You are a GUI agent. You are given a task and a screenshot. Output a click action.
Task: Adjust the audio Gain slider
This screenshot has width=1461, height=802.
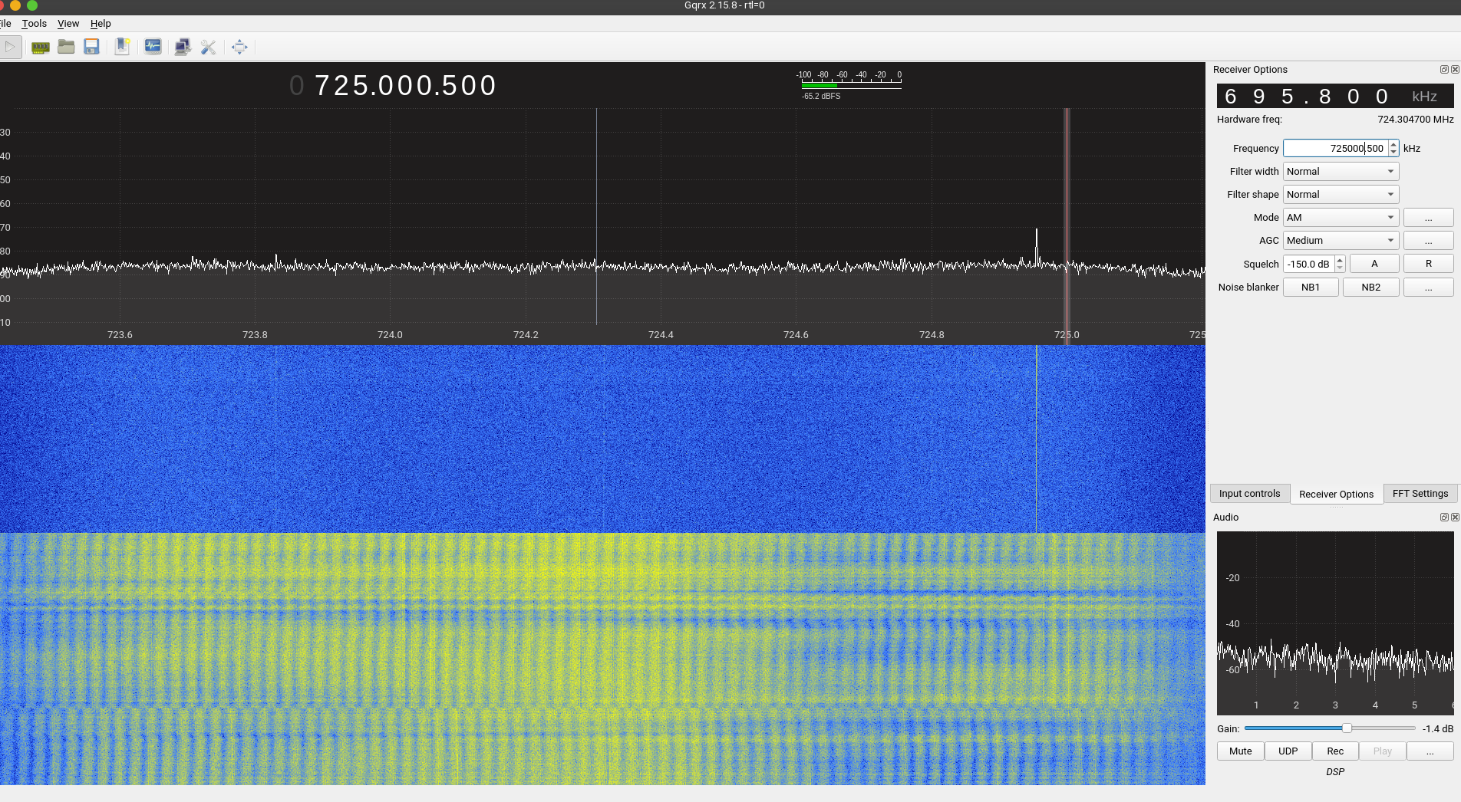point(1347,728)
